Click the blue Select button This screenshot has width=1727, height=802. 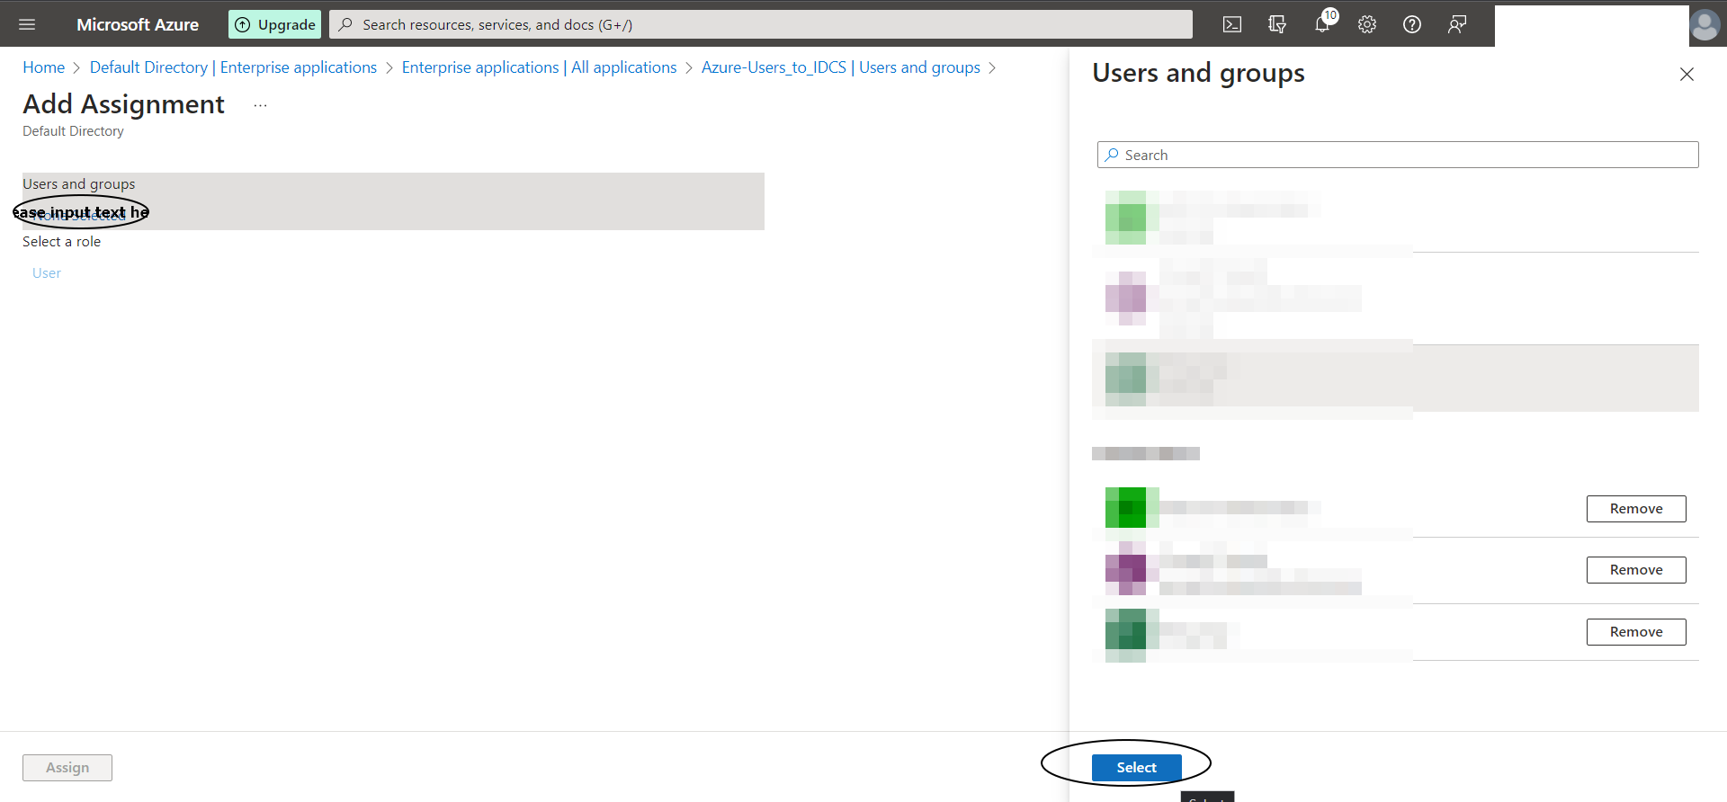[1137, 767]
